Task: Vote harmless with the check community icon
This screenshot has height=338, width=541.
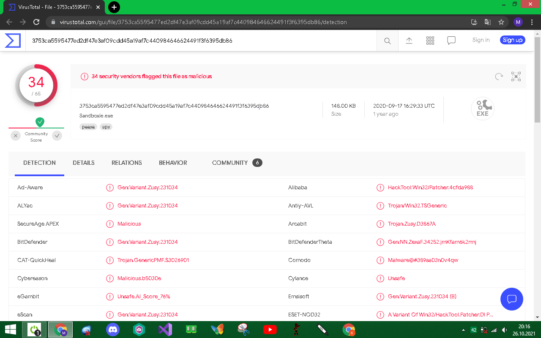Action: (57, 136)
